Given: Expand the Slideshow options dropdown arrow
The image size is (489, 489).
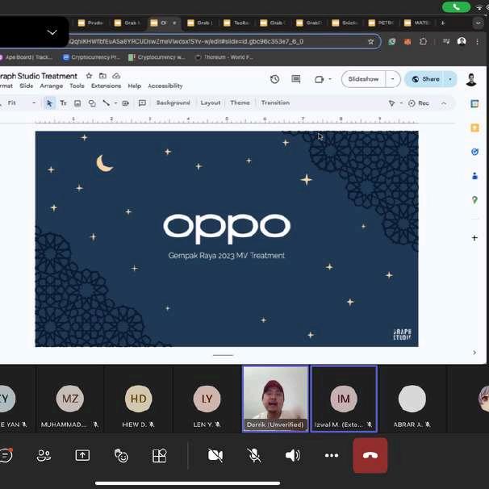Looking at the screenshot, I should [392, 79].
